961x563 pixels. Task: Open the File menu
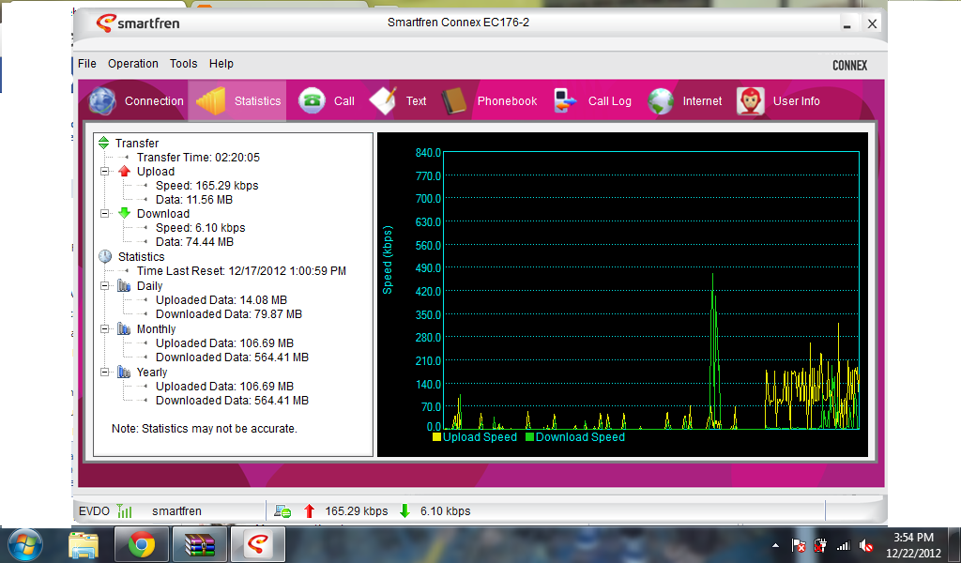click(x=87, y=64)
